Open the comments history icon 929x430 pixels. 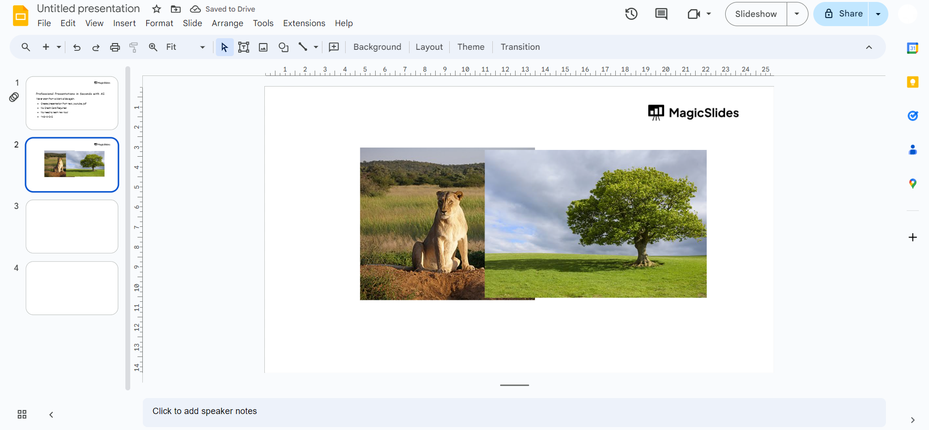tap(661, 14)
